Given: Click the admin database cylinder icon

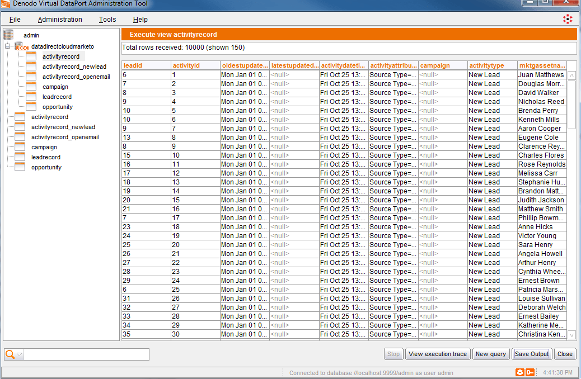Looking at the screenshot, I should (7, 35).
